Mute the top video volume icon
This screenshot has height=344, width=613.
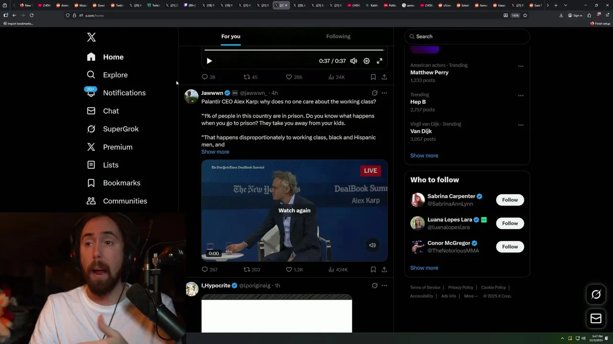[353, 61]
